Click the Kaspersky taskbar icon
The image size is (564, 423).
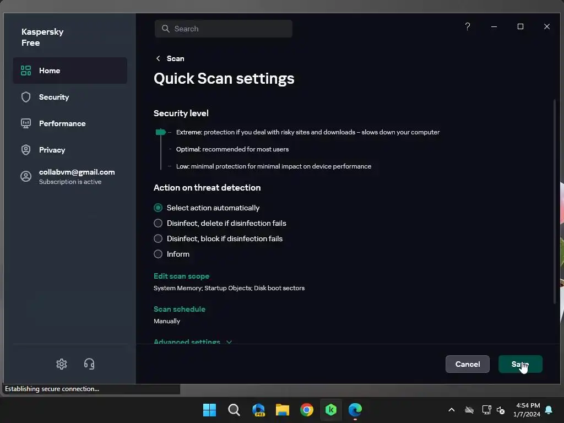[x=331, y=410]
